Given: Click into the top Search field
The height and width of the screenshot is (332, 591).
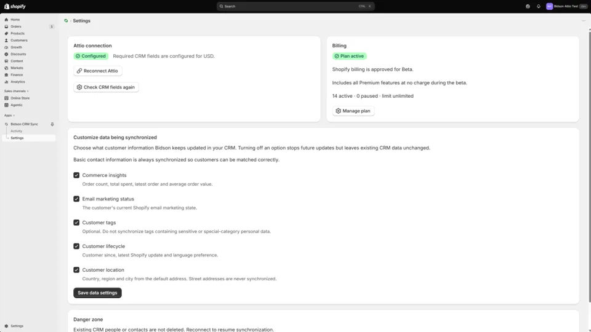Looking at the screenshot, I should point(295,6).
